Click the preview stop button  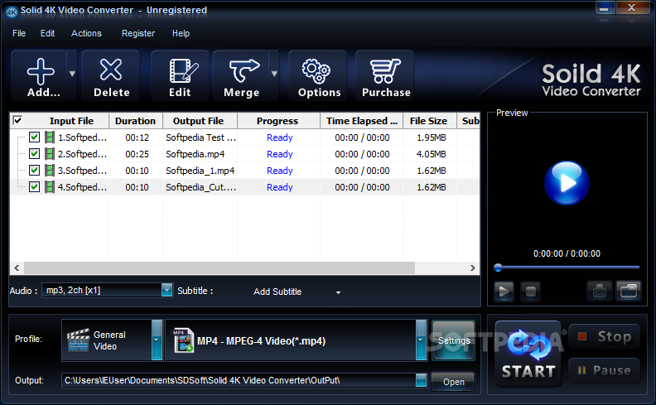point(530,291)
